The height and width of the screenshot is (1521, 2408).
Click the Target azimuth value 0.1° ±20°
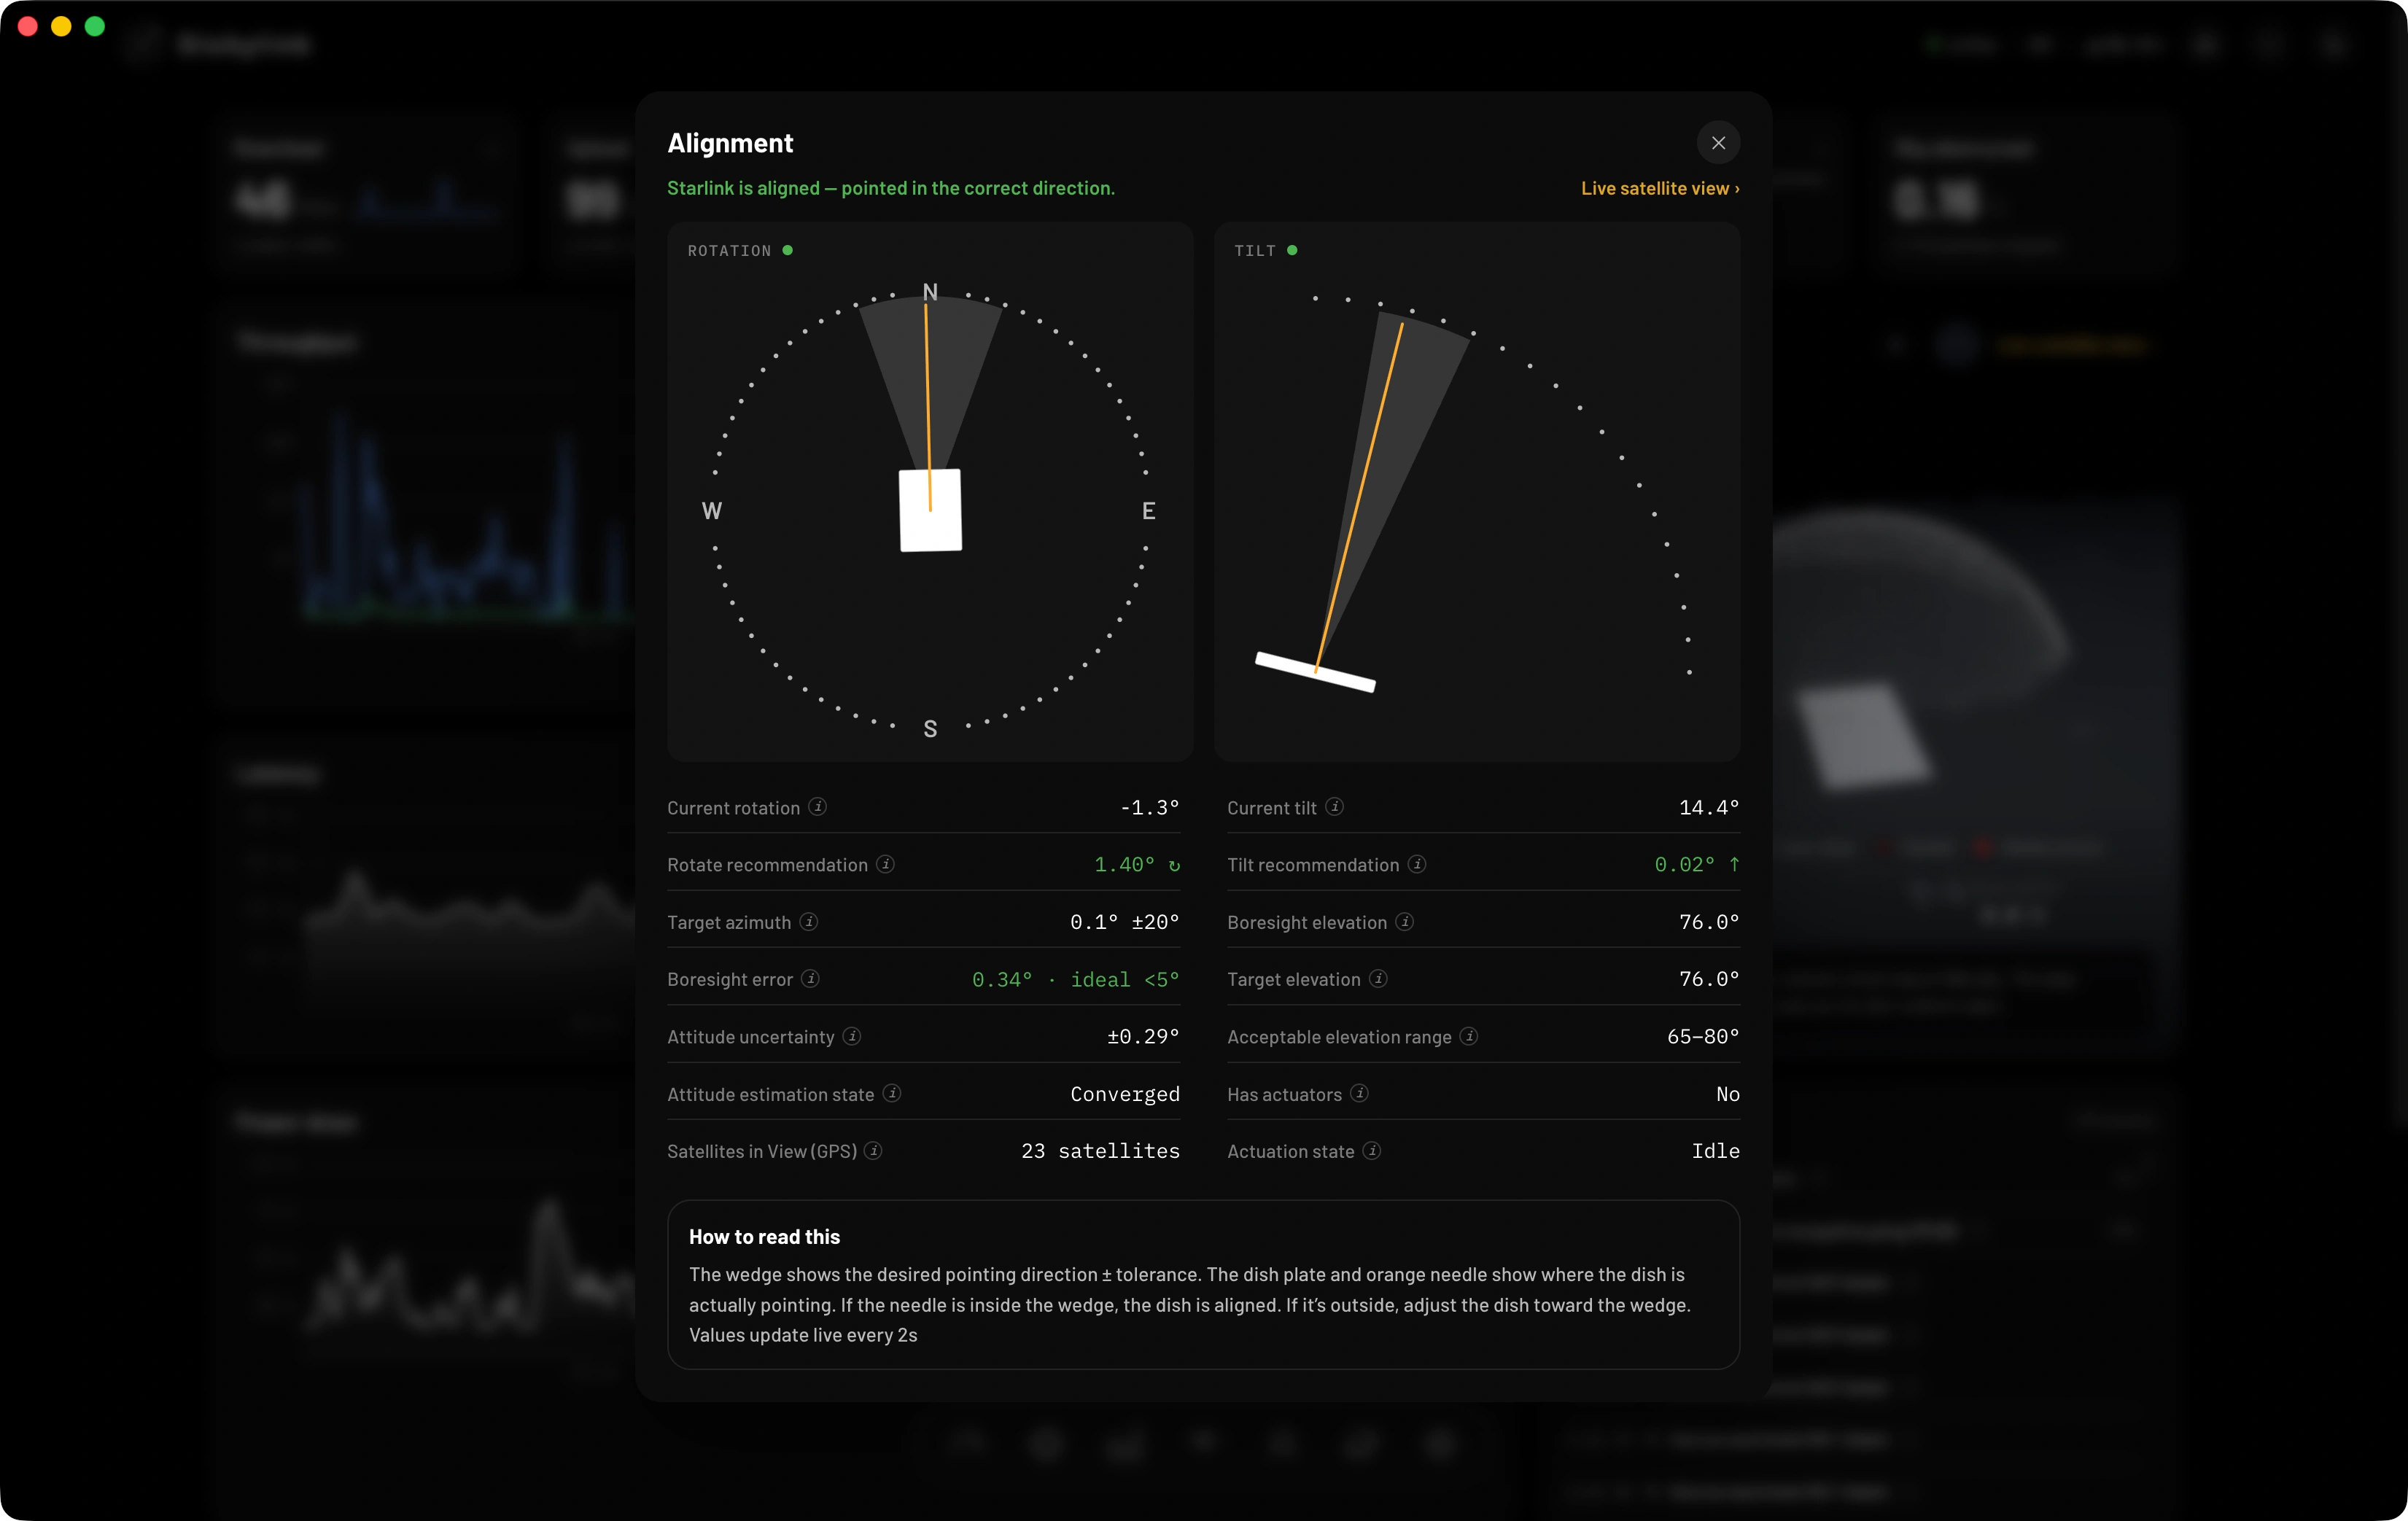point(1124,922)
